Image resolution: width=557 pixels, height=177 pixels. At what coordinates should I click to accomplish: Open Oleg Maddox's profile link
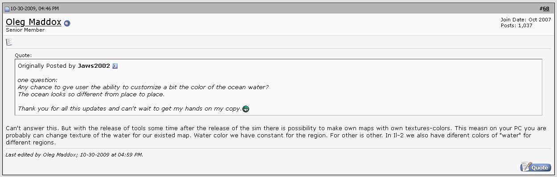[x=33, y=22]
